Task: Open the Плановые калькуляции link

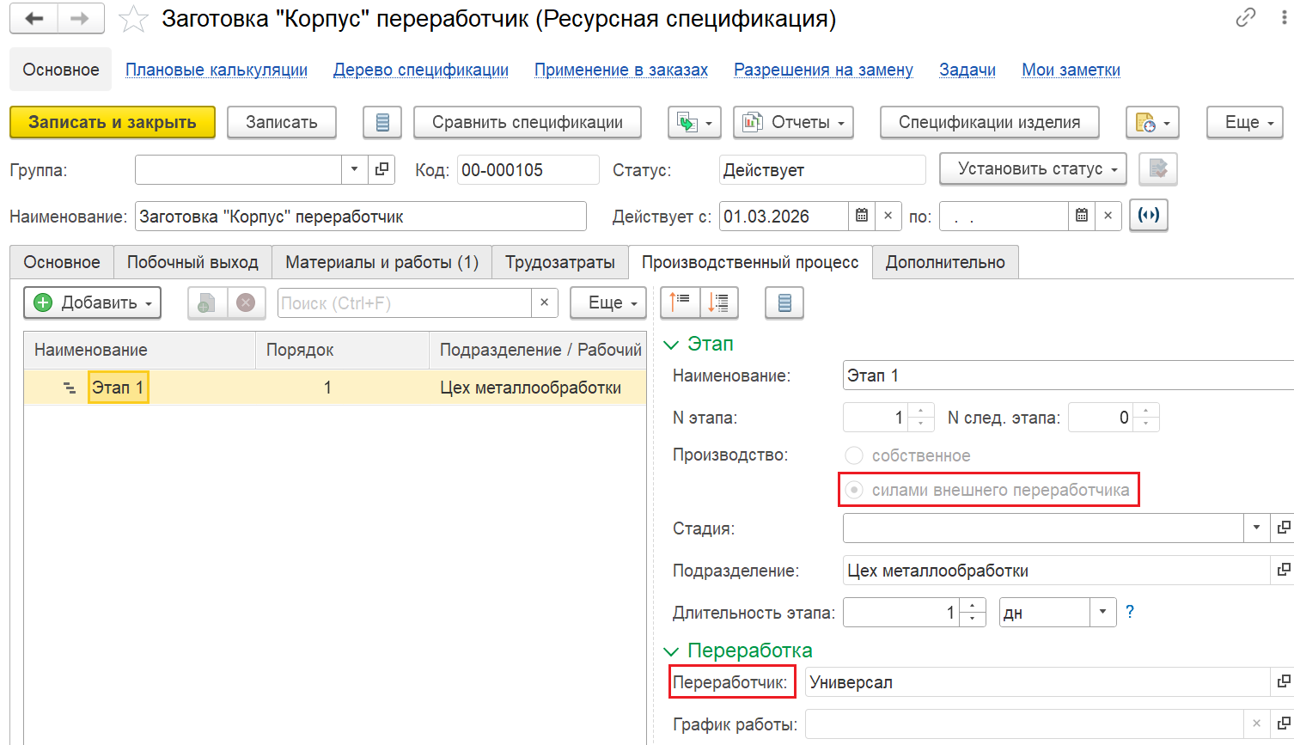Action: (x=217, y=70)
